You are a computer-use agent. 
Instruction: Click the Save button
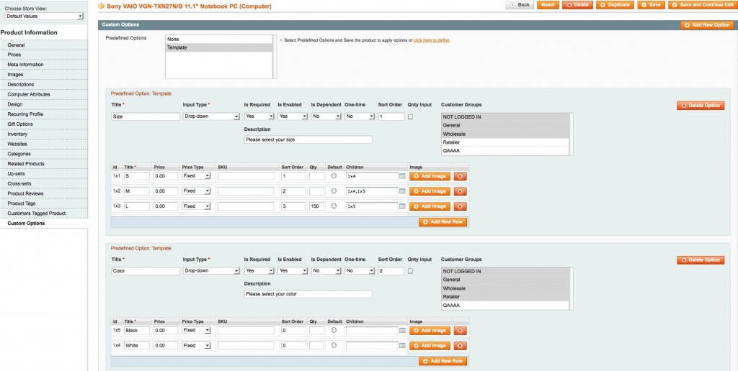[x=651, y=5]
